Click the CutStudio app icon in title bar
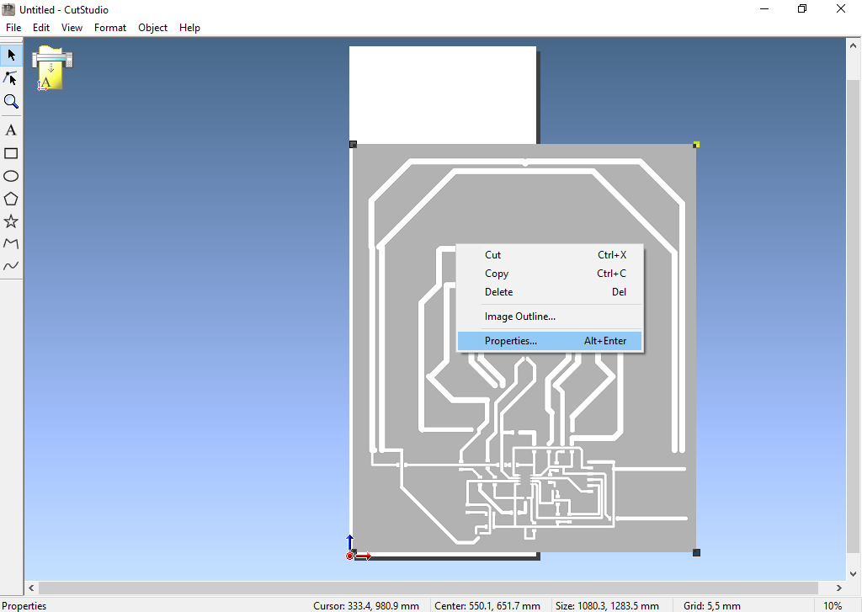 pos(8,9)
